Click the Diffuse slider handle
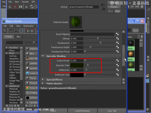The image size is (151, 113). pyautogui.click(x=98, y=39)
